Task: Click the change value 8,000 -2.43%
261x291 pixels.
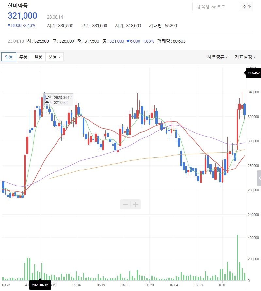Action: tap(22, 25)
